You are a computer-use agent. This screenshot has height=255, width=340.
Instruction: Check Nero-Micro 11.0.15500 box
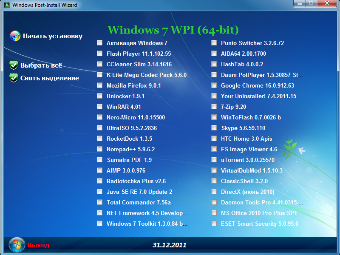[x=99, y=117]
